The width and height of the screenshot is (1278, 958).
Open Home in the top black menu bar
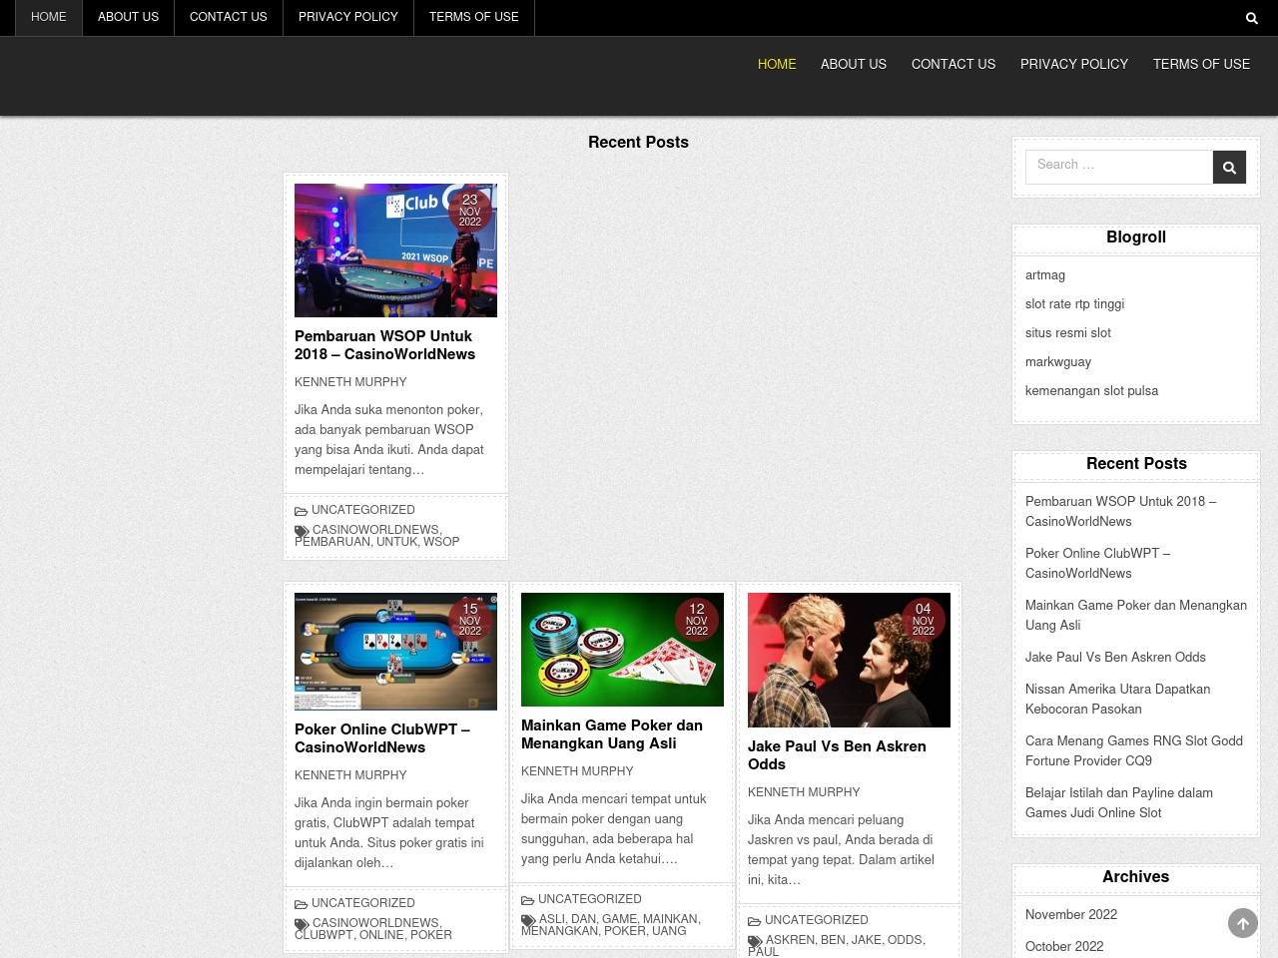tap(49, 17)
